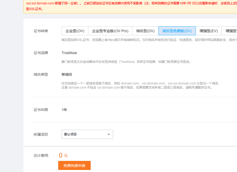Click the 证书种类 field label
Screen dimensions: 237x172
coord(41,31)
